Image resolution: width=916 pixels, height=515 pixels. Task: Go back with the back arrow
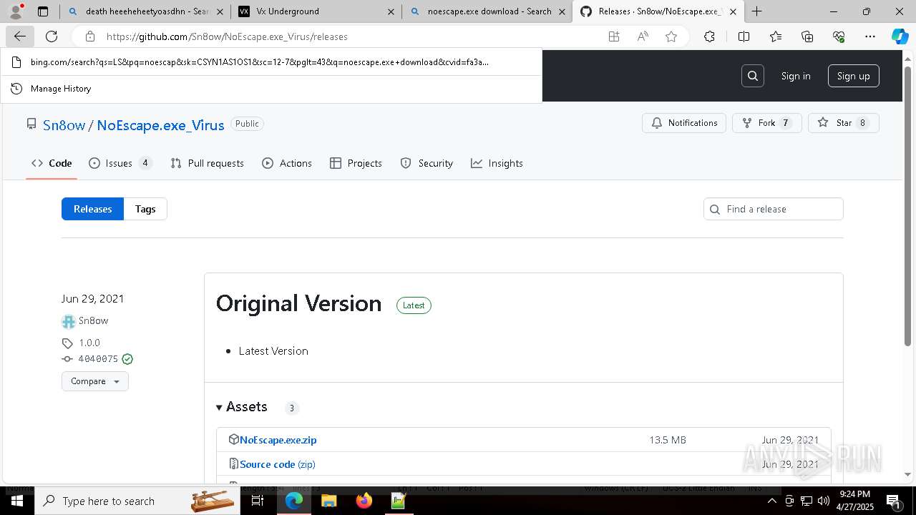tap(20, 36)
